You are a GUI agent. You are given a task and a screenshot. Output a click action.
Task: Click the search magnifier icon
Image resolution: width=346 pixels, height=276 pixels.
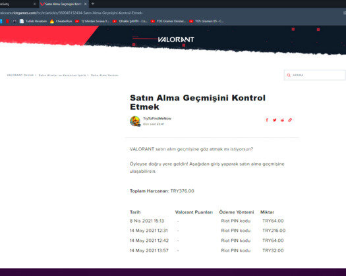coord(289,75)
